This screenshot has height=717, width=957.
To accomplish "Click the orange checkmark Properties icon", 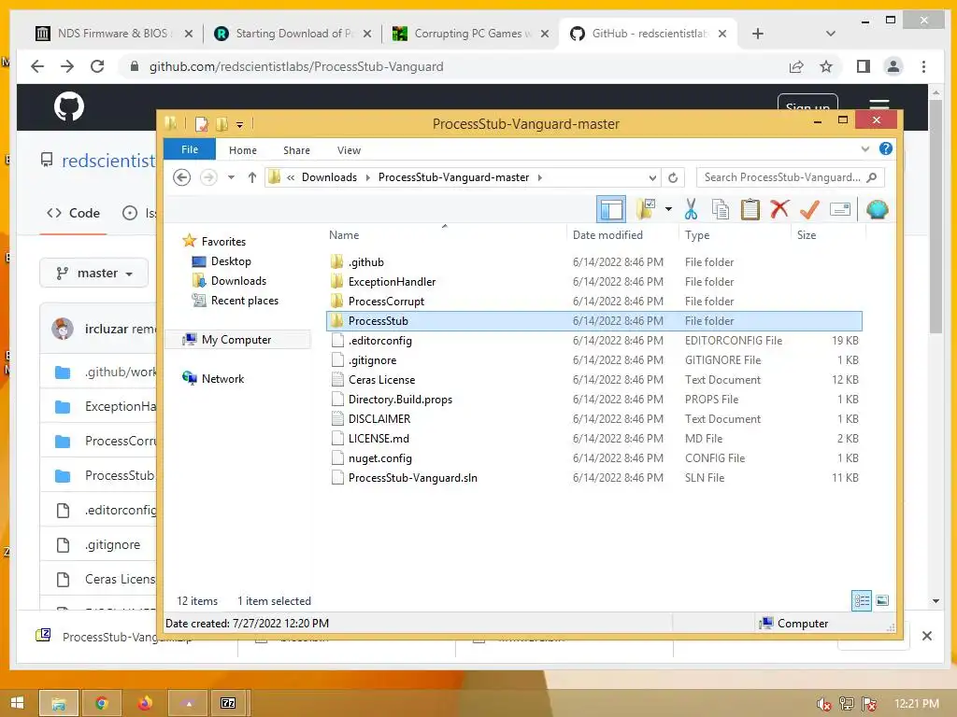I will pyautogui.click(x=809, y=209).
